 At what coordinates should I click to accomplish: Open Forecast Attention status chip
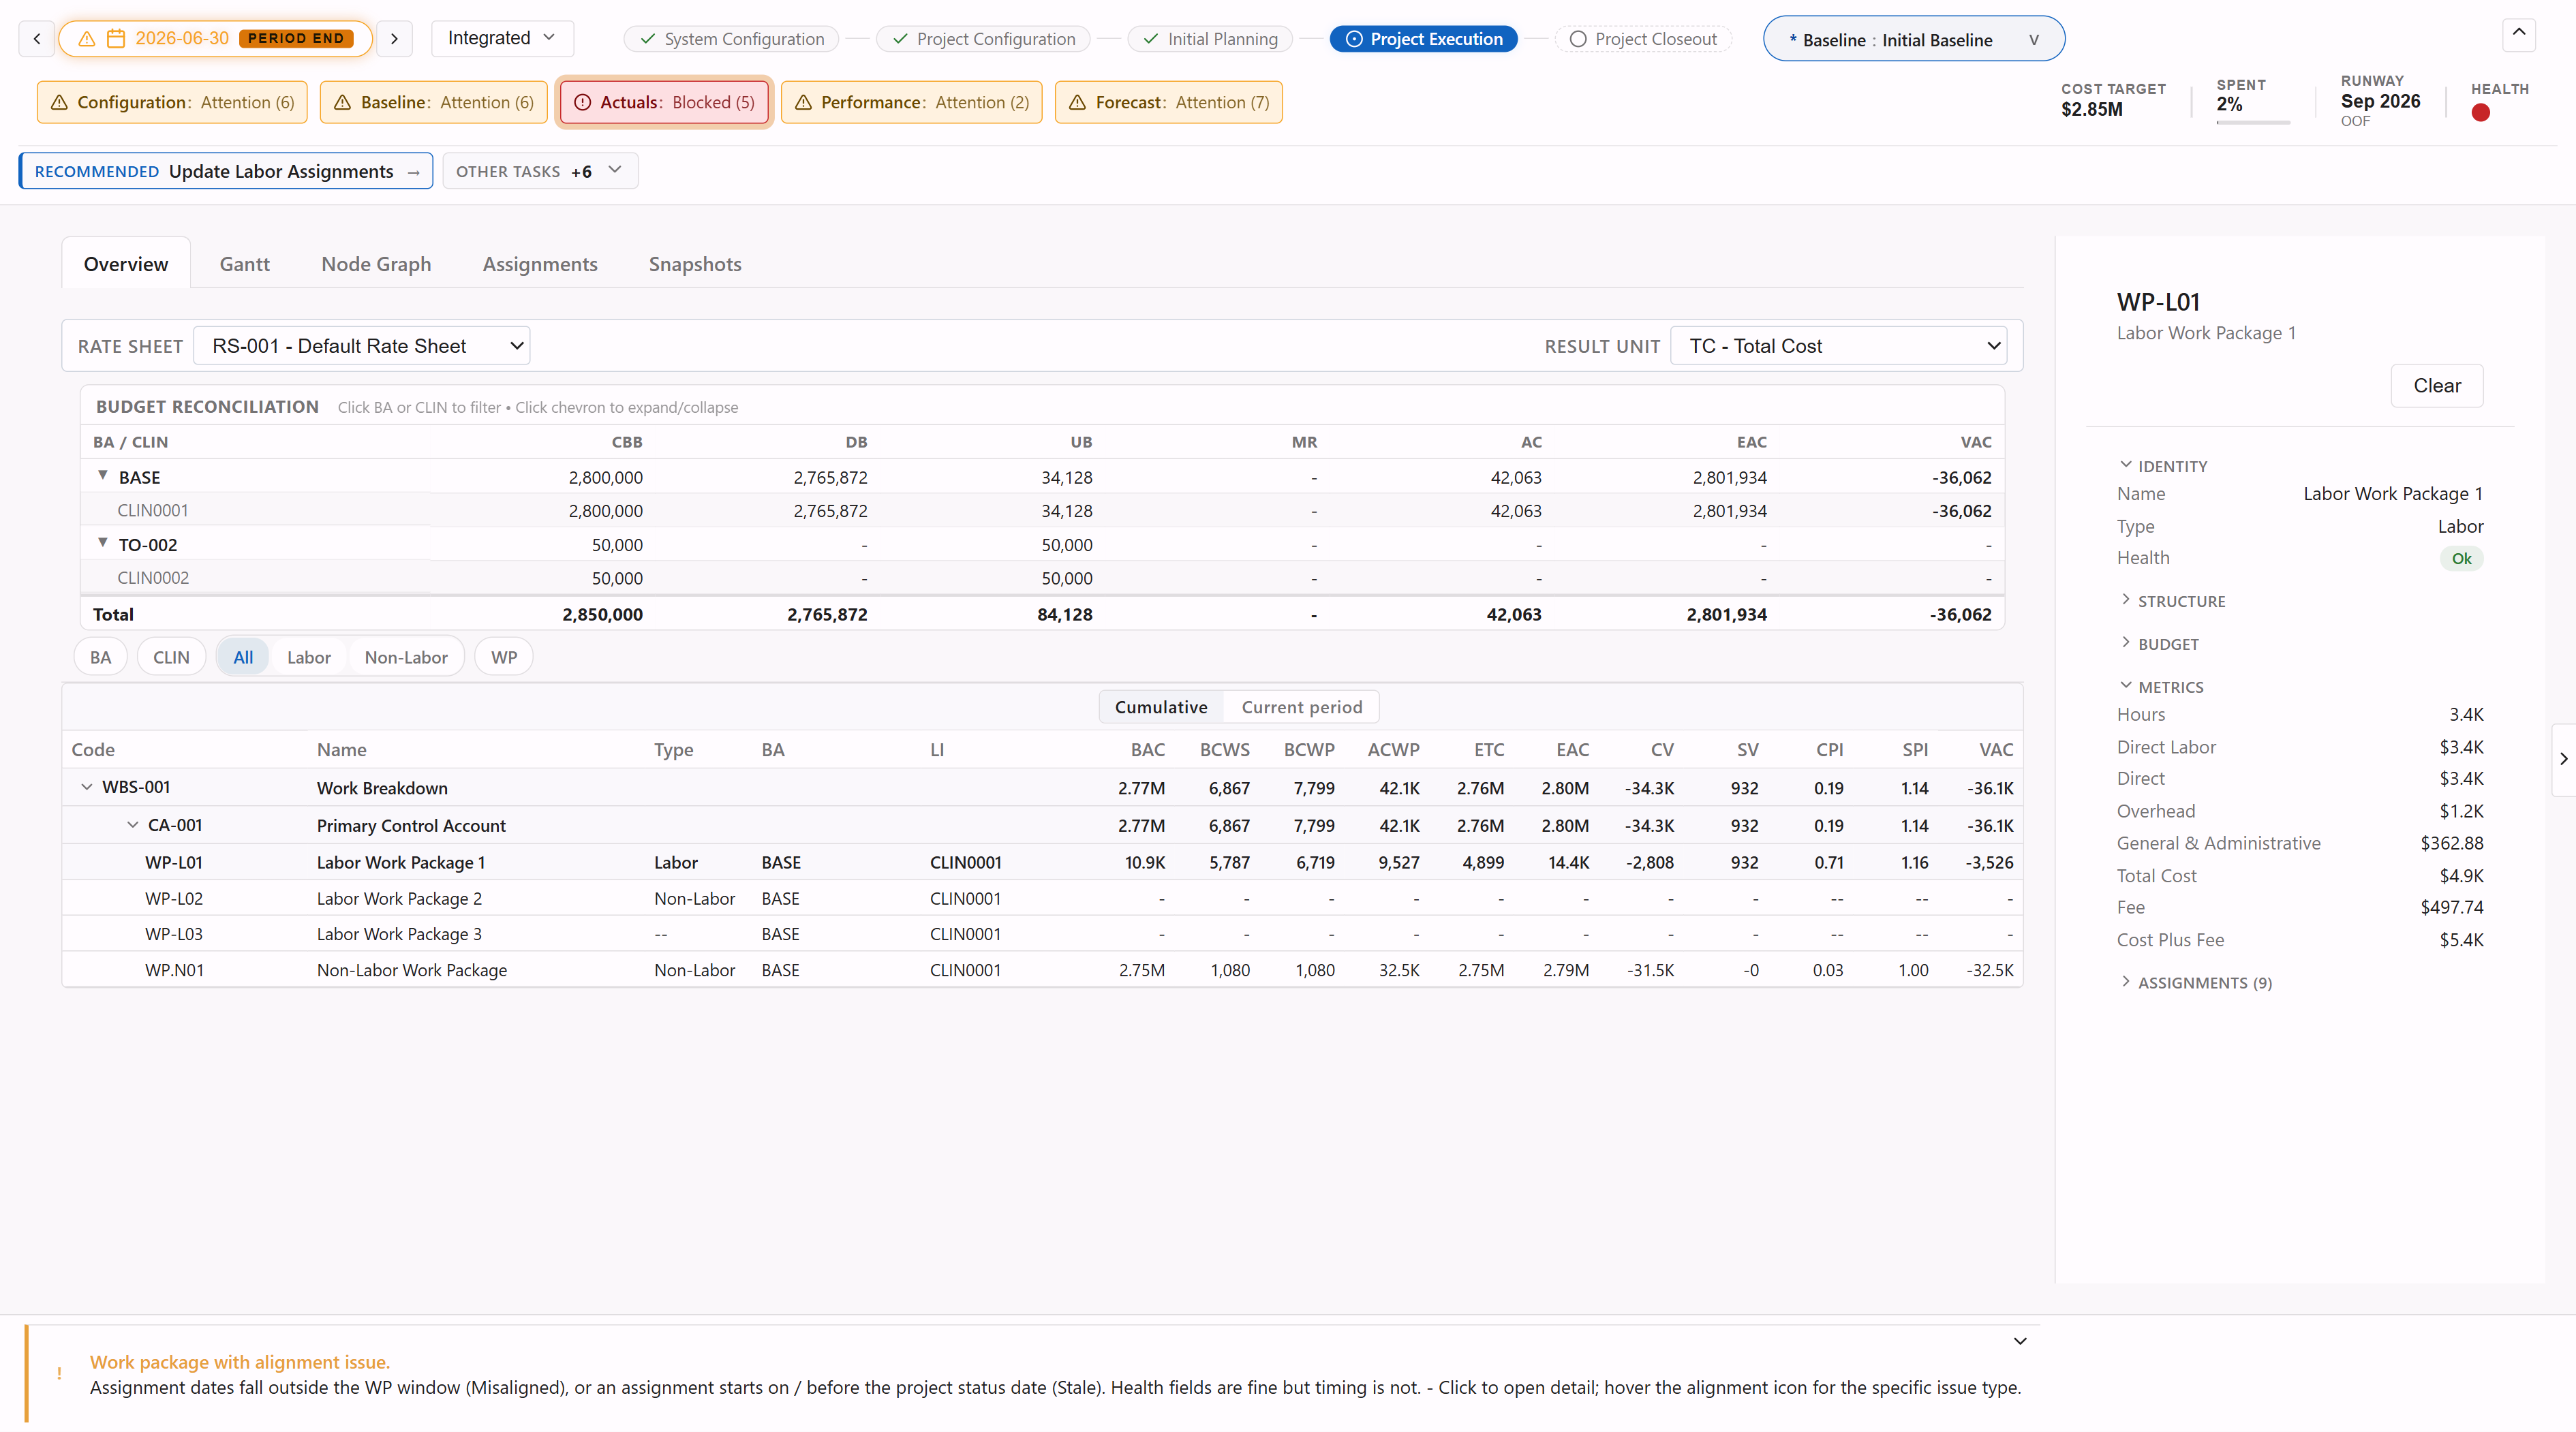(x=1168, y=102)
